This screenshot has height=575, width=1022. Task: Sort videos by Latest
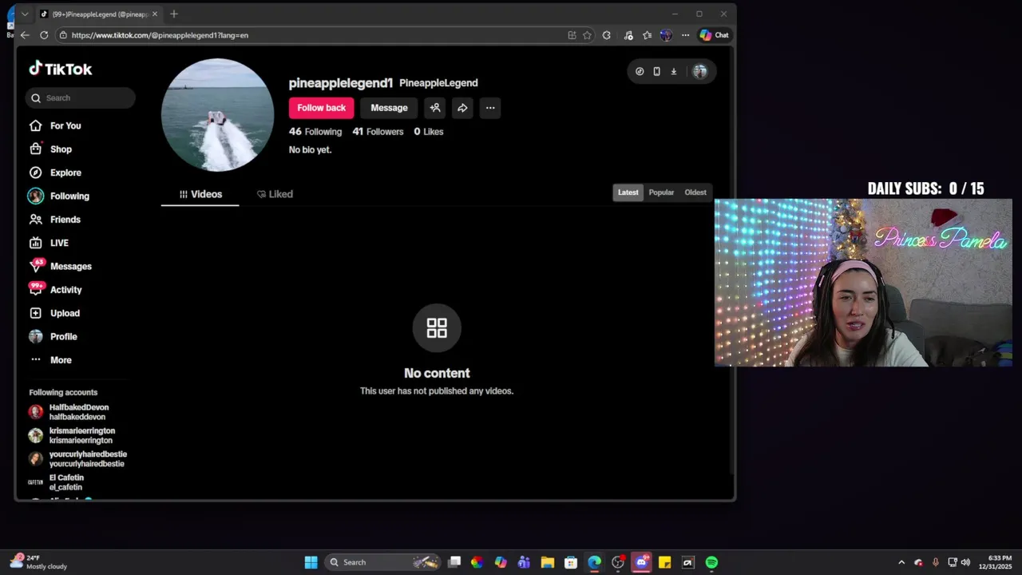628,192
